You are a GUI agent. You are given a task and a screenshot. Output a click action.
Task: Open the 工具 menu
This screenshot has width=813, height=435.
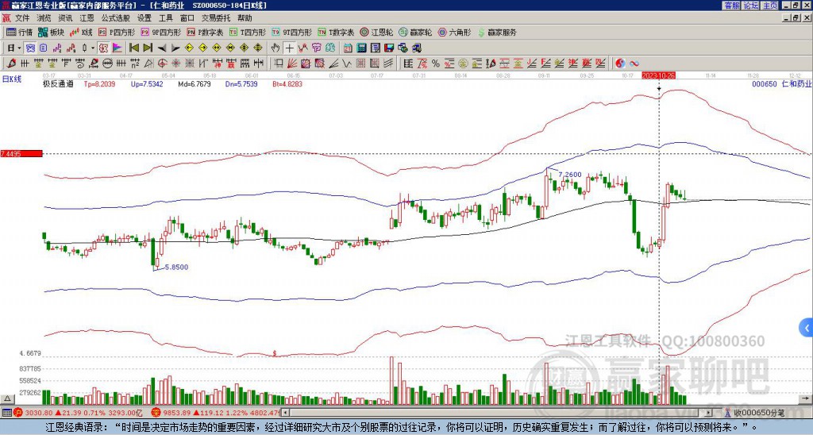point(165,18)
